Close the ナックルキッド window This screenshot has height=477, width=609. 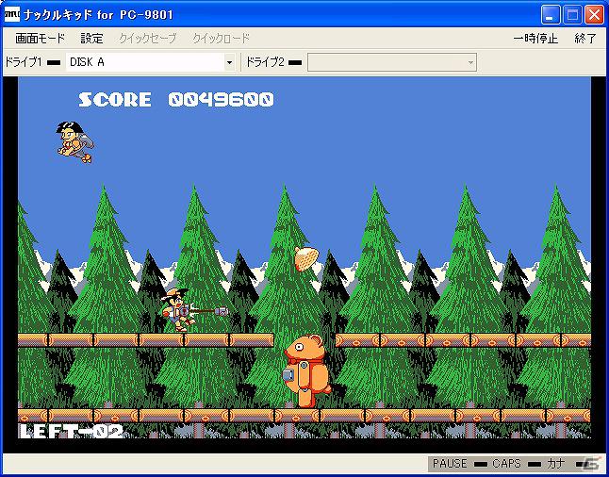[x=595, y=15]
